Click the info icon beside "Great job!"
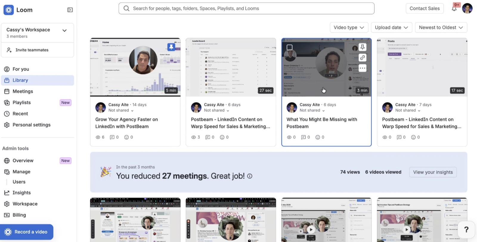 (x=250, y=176)
